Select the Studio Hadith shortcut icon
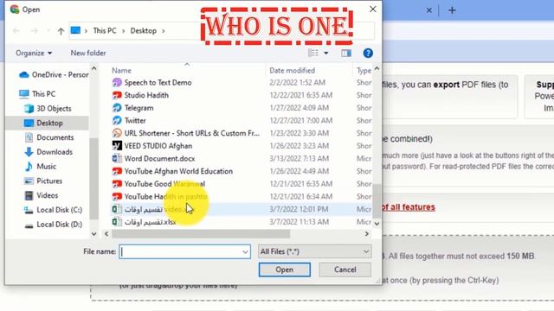Viewport: 554px width, 311px height. 117,95
